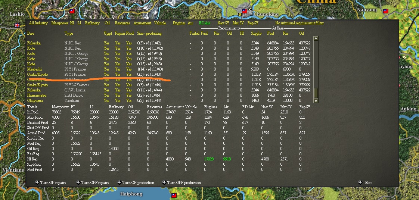Click the Haiphong city label on the map

point(131,194)
